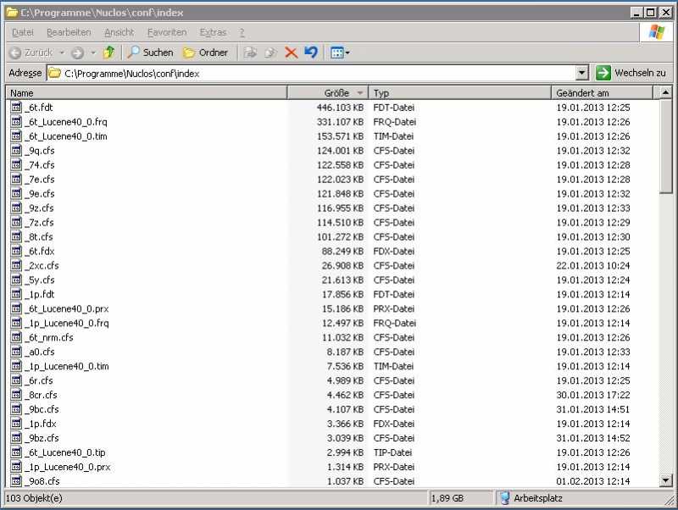Select the file name _6t_nrm.cfs
Screen dimensions: 678x510
[48, 337]
